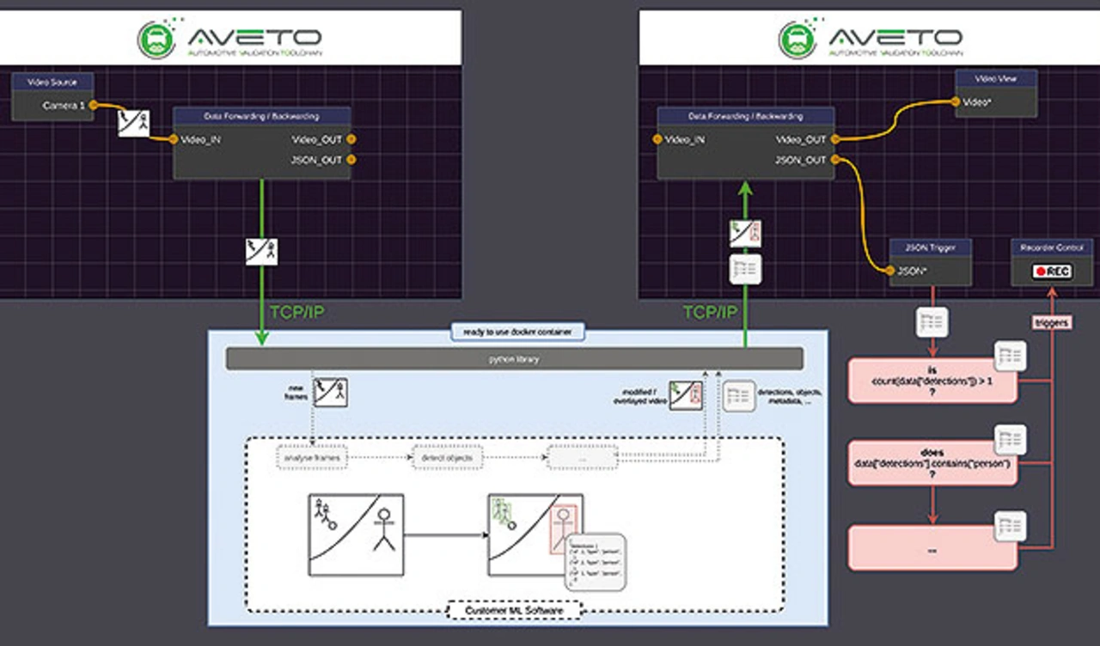
Task: Select the Recorder Control node header
Action: pyautogui.click(x=1052, y=247)
